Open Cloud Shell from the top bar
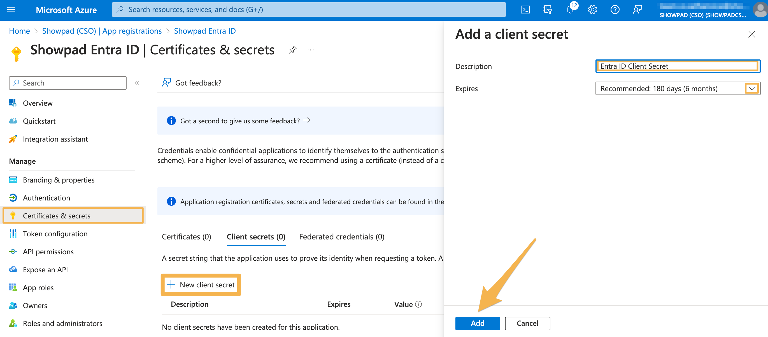 coord(525,10)
